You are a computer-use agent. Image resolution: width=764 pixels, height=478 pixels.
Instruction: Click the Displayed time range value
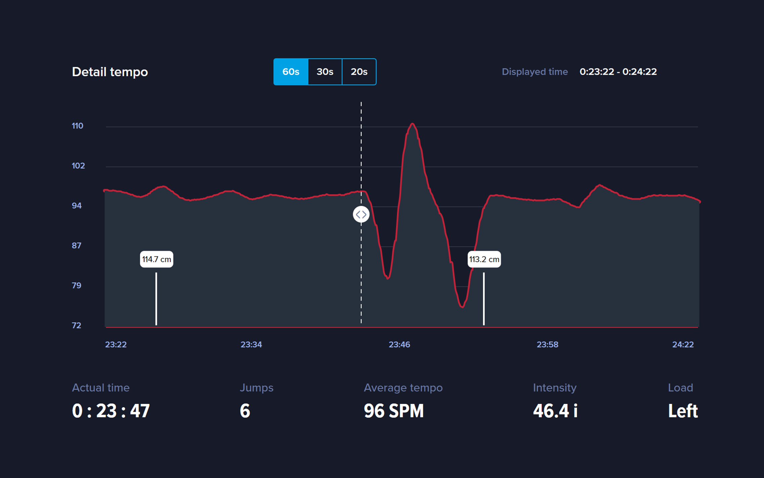618,72
